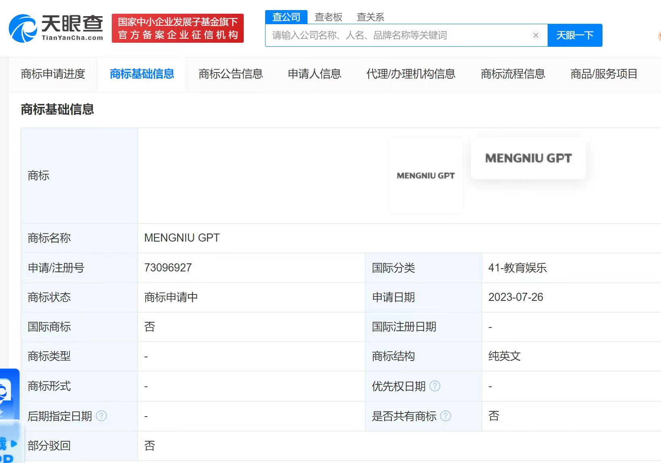The width and height of the screenshot is (661, 463).
Task: Click the 国际分类 label cell
Action: 423,268
